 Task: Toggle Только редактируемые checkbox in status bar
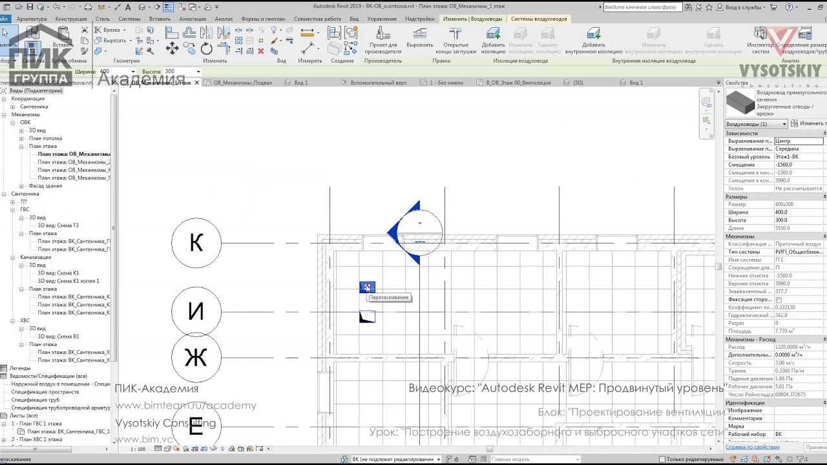[664, 459]
